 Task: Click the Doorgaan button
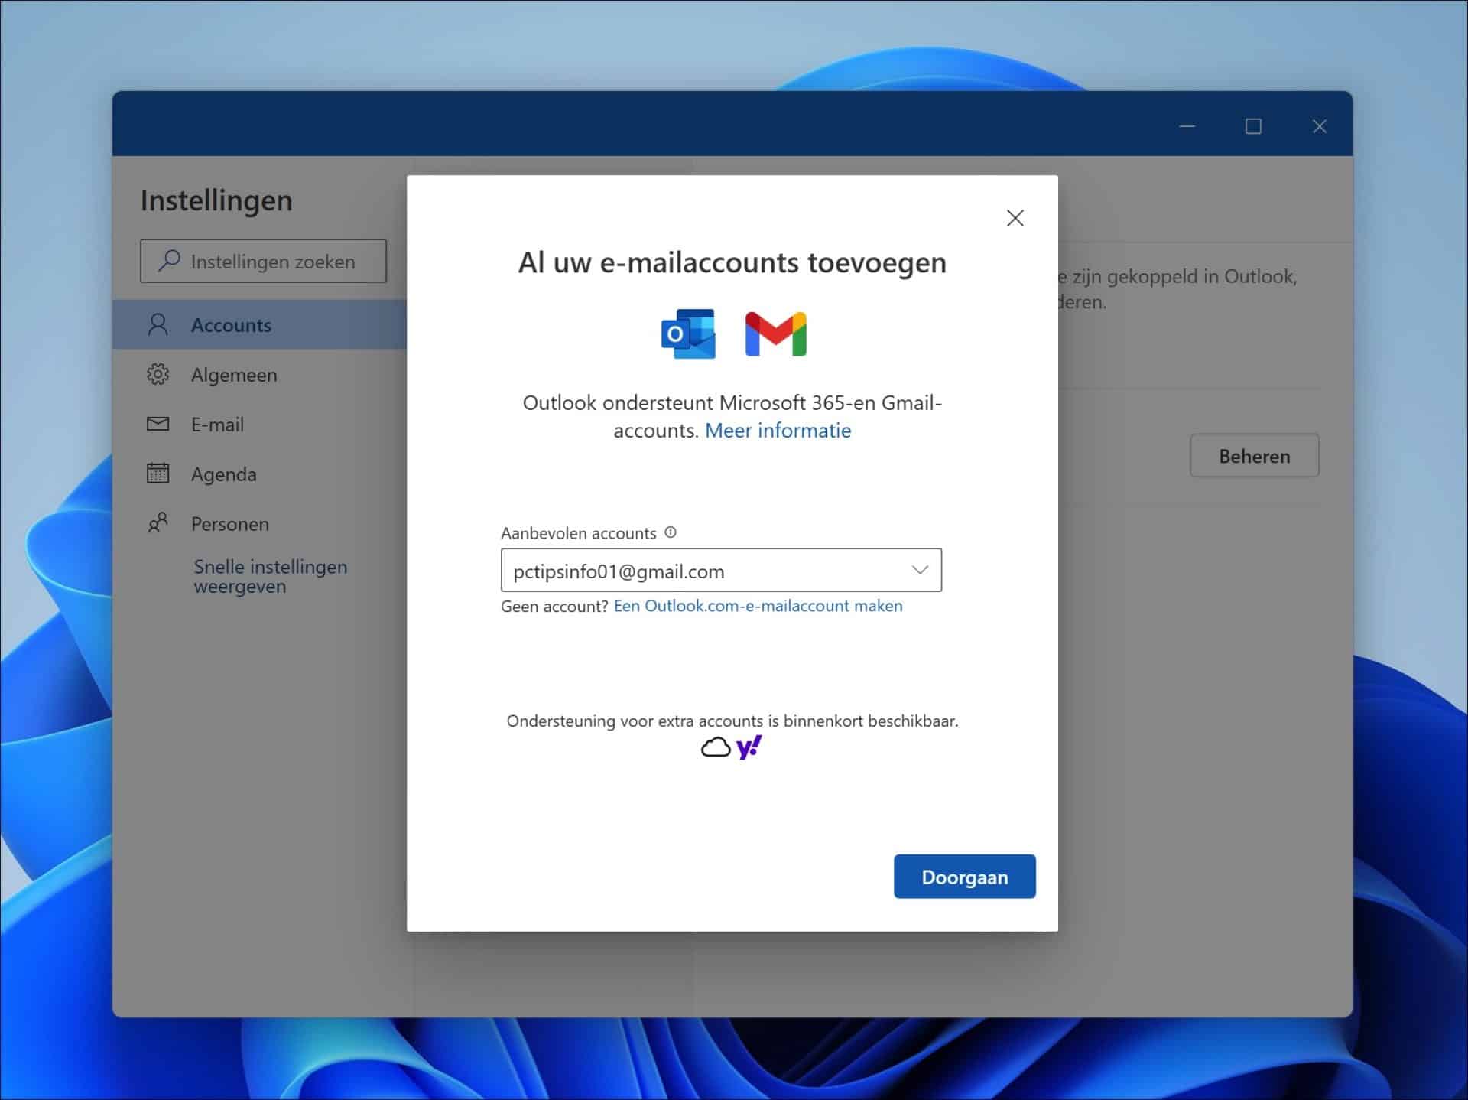point(964,877)
